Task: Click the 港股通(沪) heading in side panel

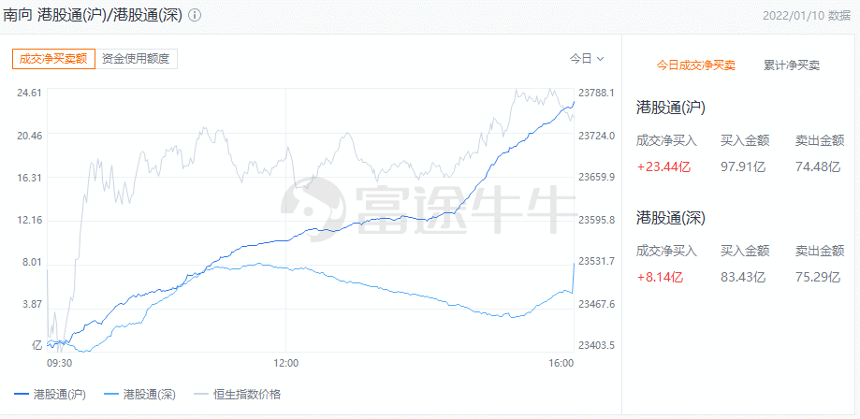Action: point(670,107)
